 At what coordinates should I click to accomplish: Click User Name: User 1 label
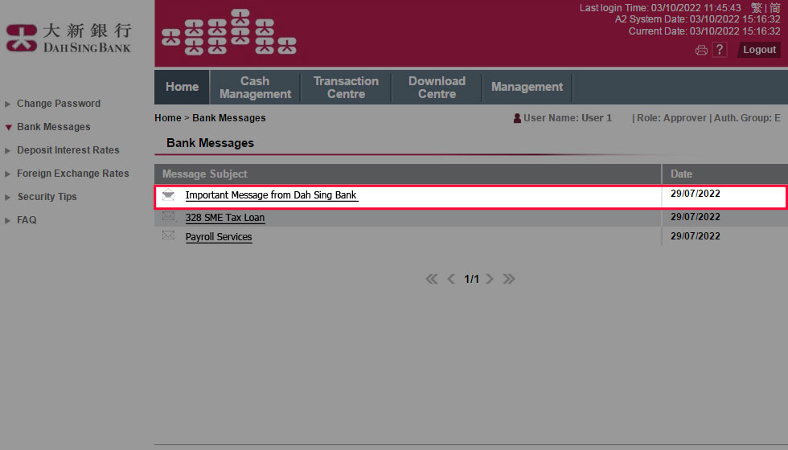(x=568, y=118)
